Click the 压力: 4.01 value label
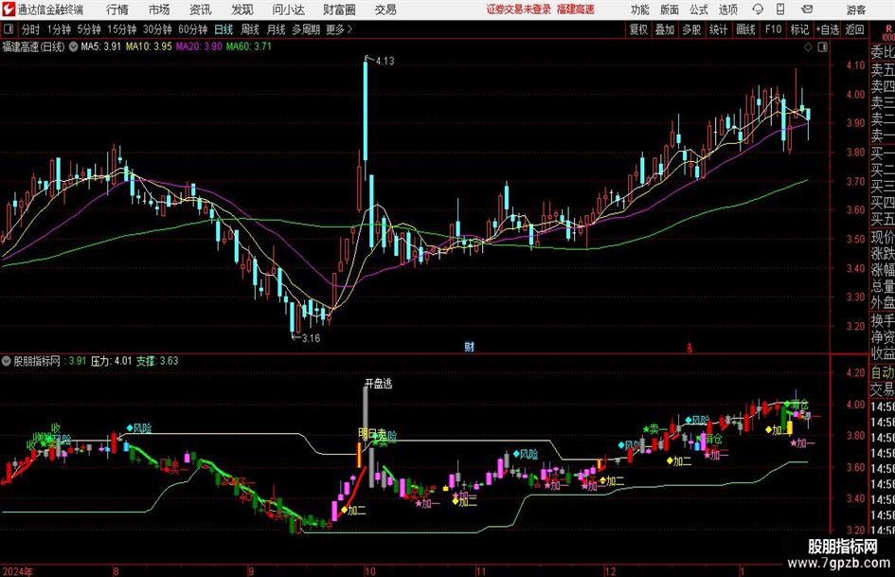Image resolution: width=895 pixels, height=577 pixels. coord(112,361)
